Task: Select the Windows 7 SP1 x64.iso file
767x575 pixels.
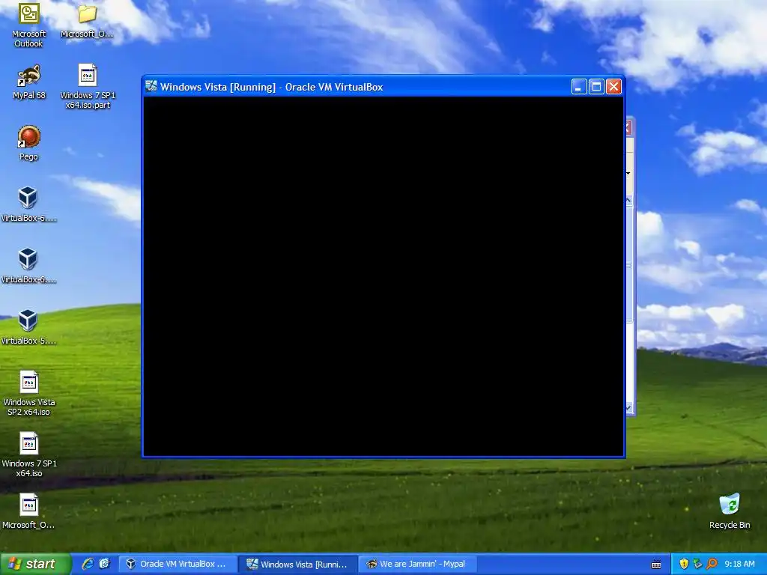Action: [29, 454]
